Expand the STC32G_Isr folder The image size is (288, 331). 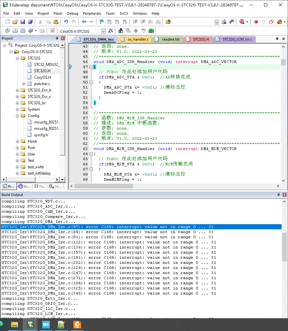(18, 103)
